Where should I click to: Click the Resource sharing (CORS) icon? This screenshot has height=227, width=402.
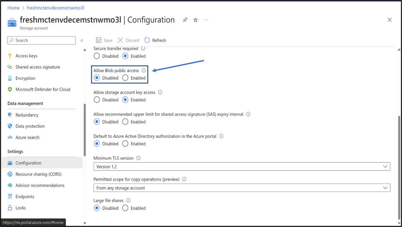coord(10,174)
